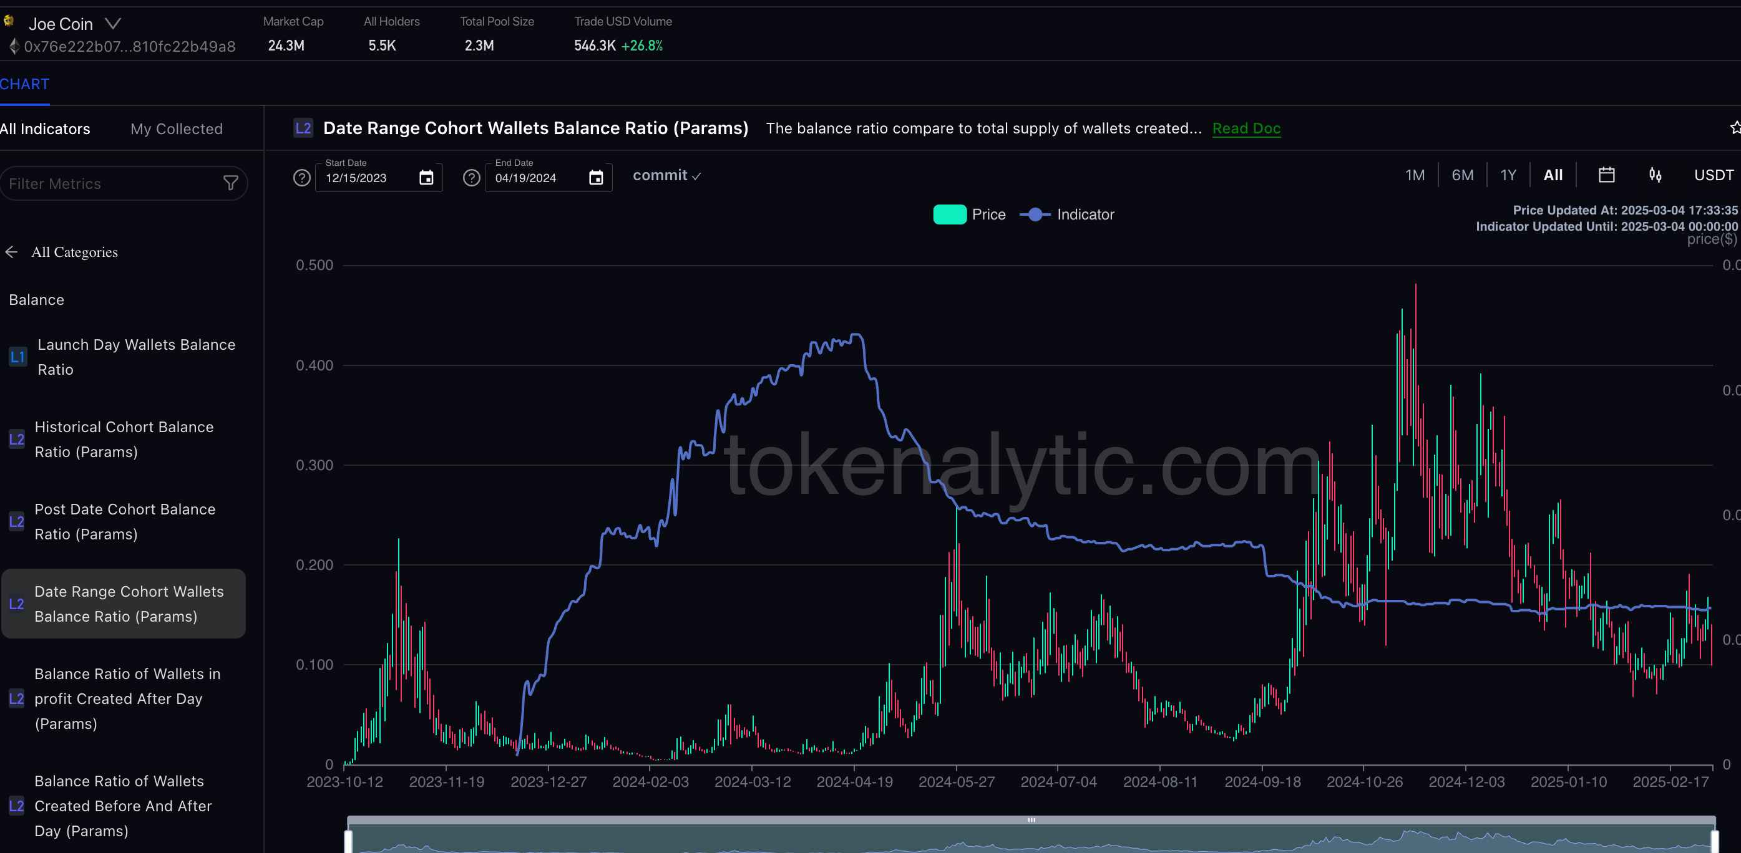The height and width of the screenshot is (853, 1741).
Task: Switch the USDT currency denomination
Action: [1714, 176]
